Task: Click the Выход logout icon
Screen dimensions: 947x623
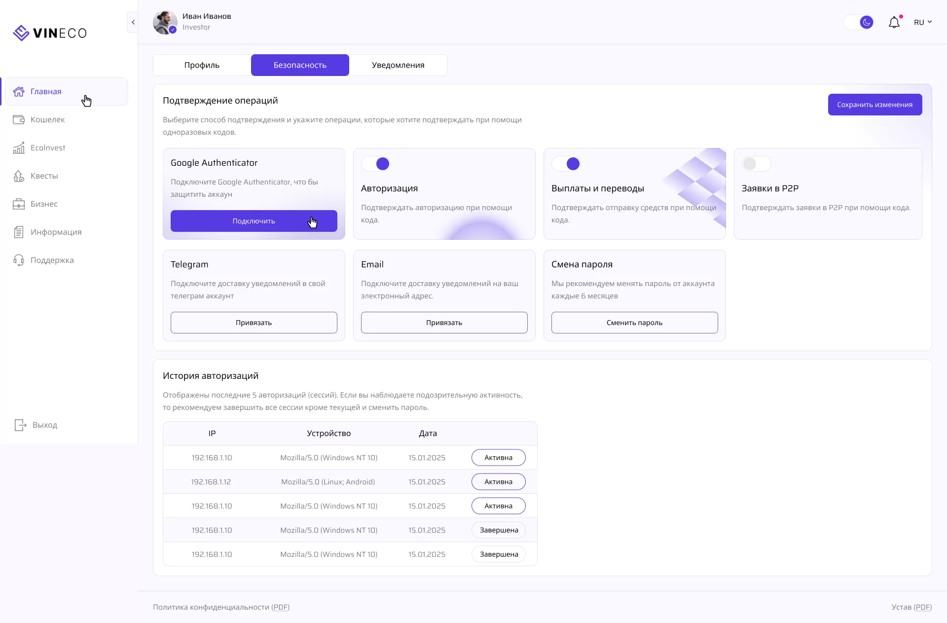Action: pyautogui.click(x=20, y=425)
